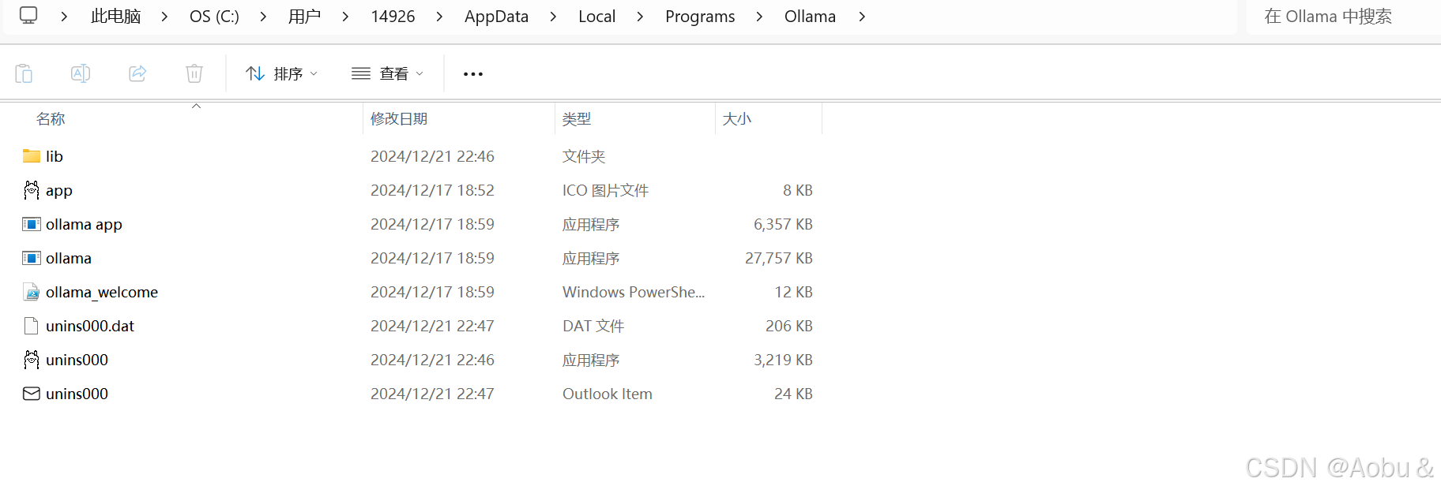Expand chevron after Ollama in breadcrumb

(862, 17)
